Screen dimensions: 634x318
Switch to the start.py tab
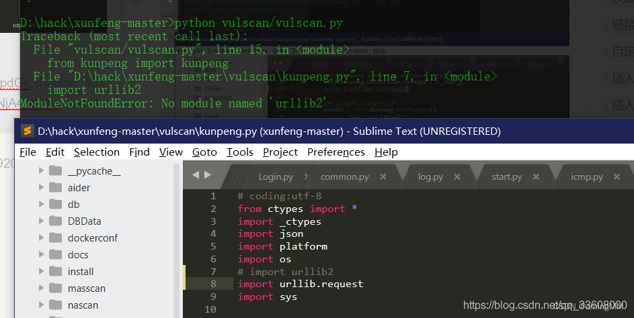(x=507, y=176)
